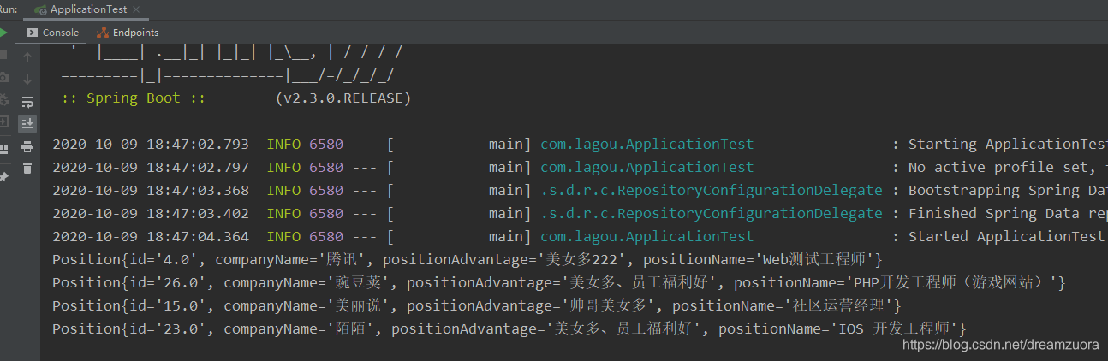Click the Position output row with id='15.0'
The height and width of the screenshot is (361, 1108).
click(477, 305)
